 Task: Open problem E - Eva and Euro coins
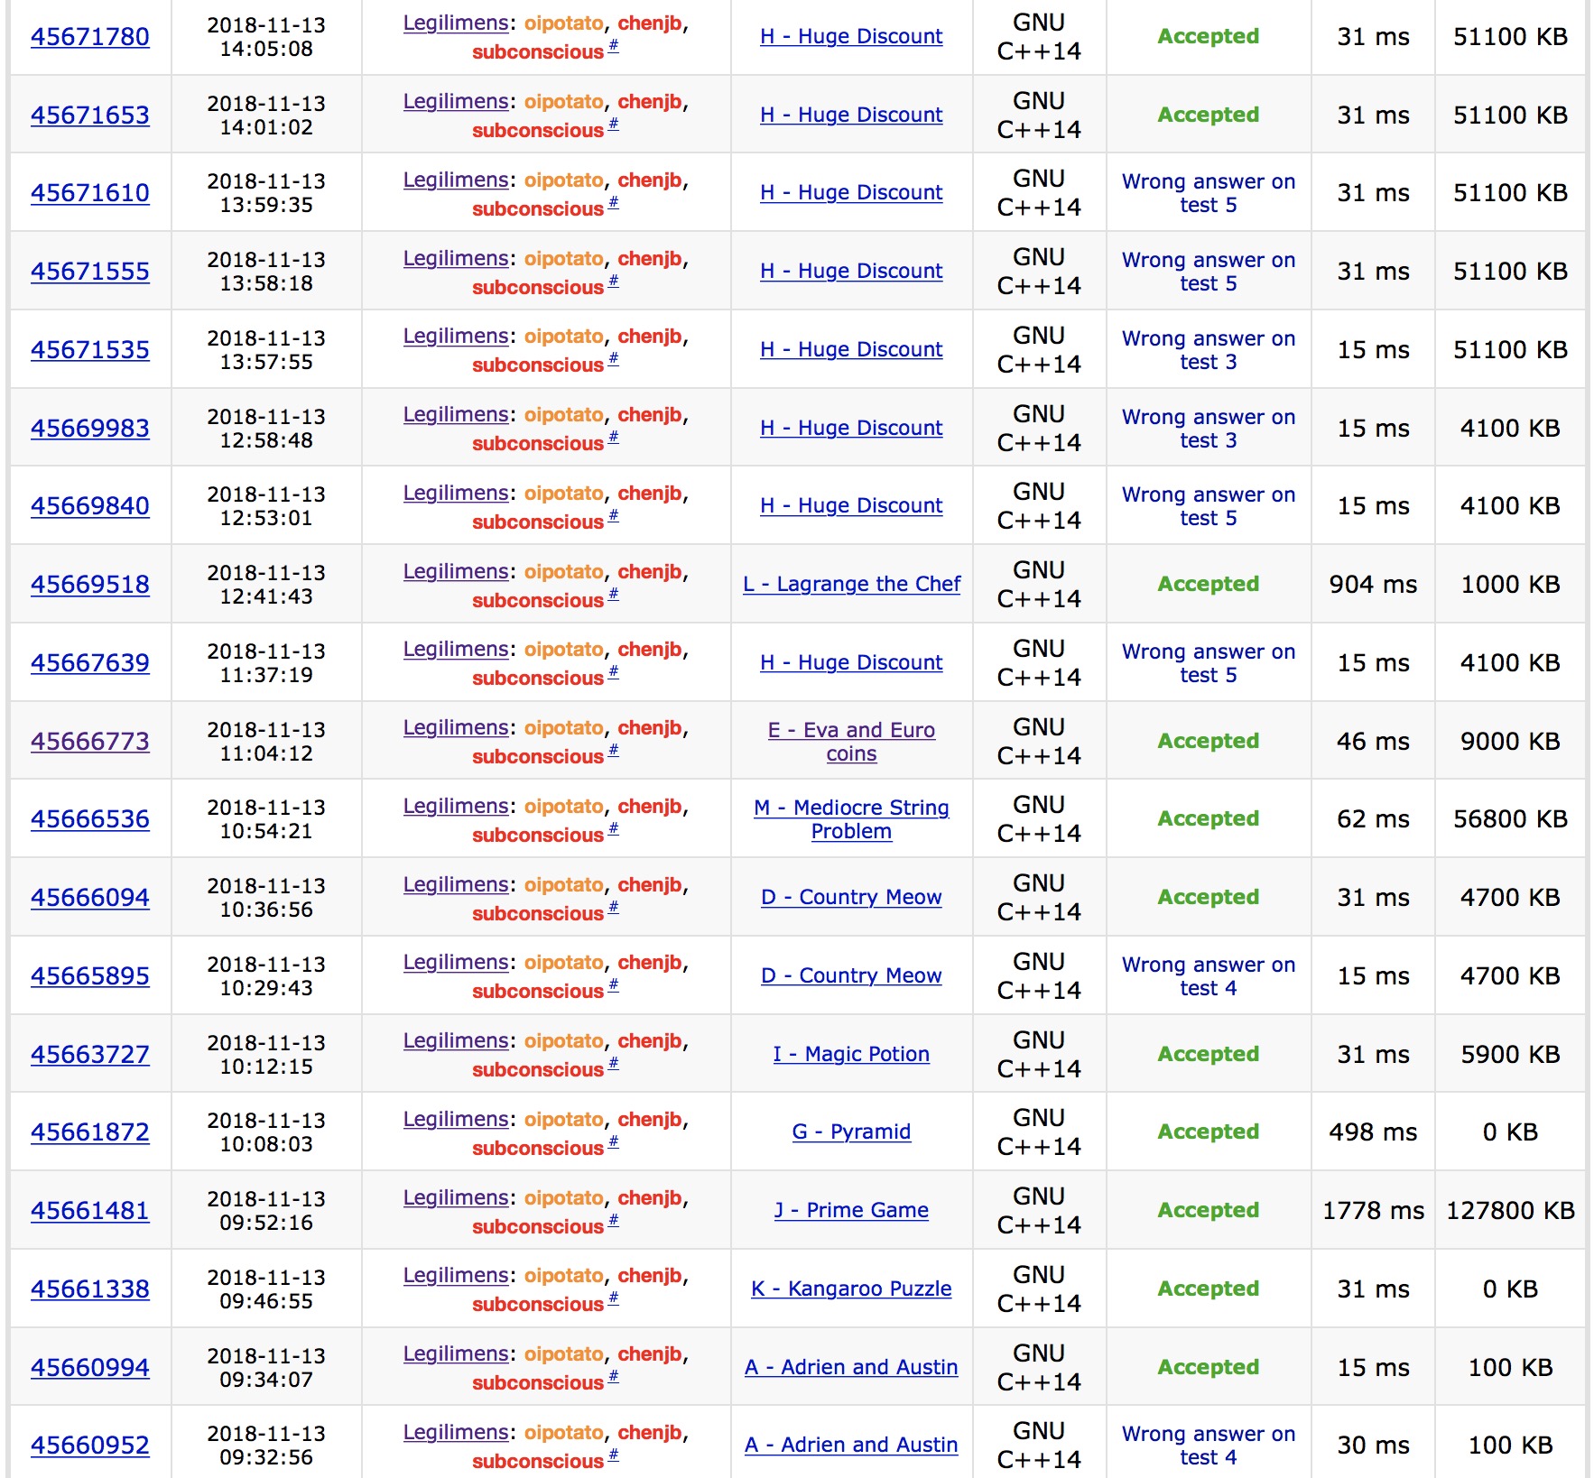[x=851, y=742]
